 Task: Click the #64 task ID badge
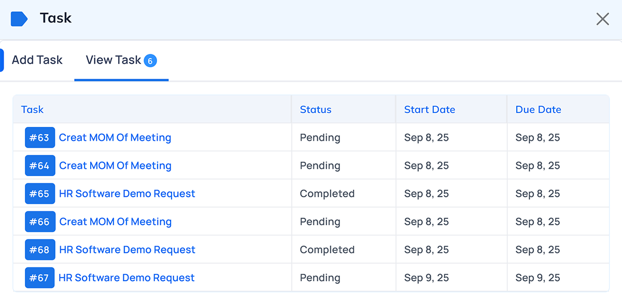pos(40,166)
